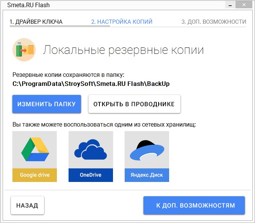Viewport: 255px width, 223px height.
Task: Go back with the НАЗАД button
Action: (x=27, y=205)
